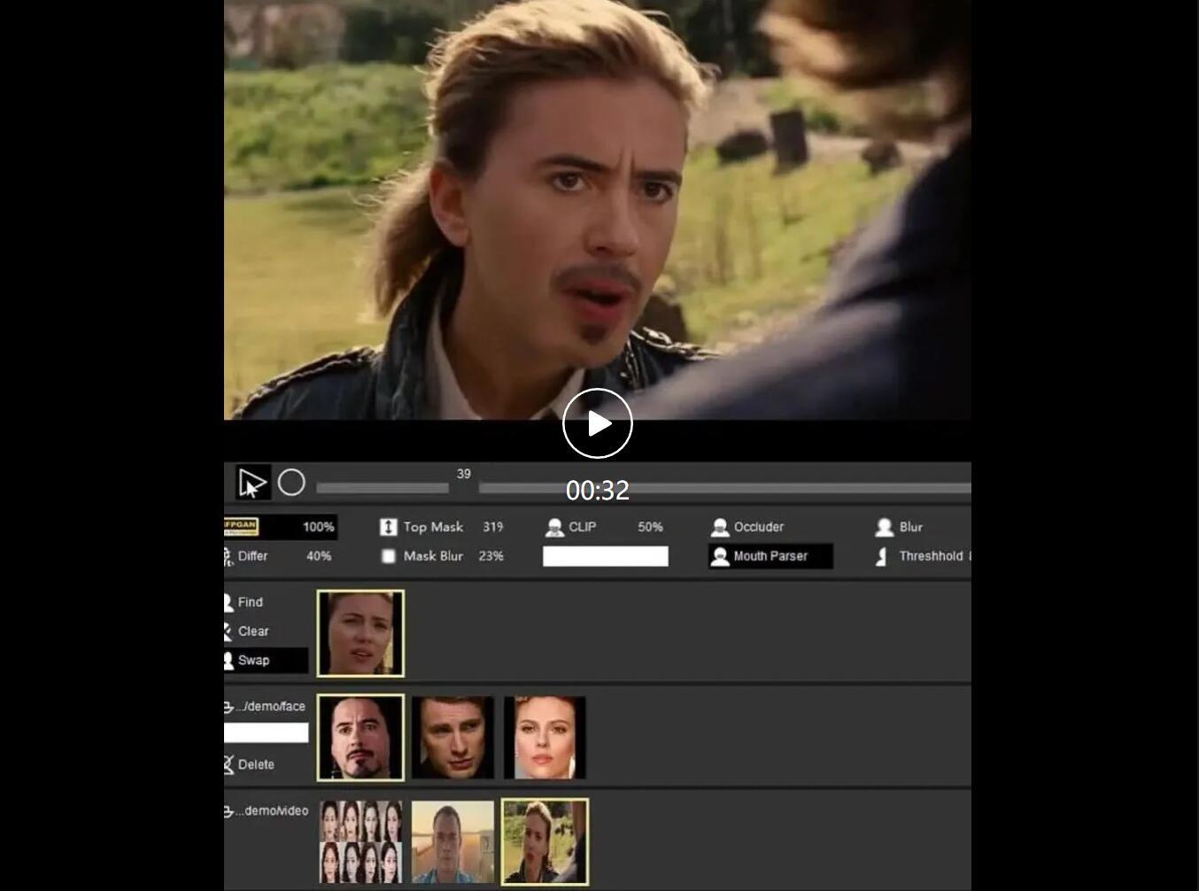Click the Blur face icon
The width and height of the screenshot is (1199, 891).
click(884, 527)
